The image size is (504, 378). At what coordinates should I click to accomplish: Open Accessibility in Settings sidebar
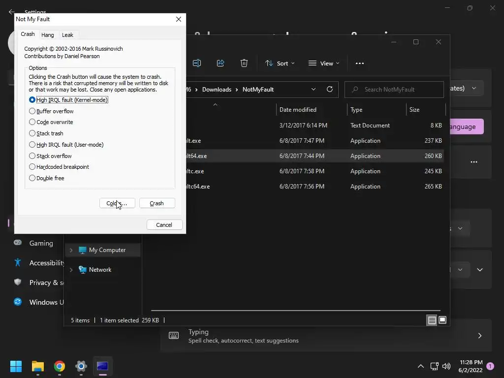38,263
